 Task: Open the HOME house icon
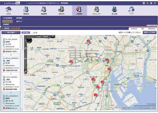pos(9,9)
